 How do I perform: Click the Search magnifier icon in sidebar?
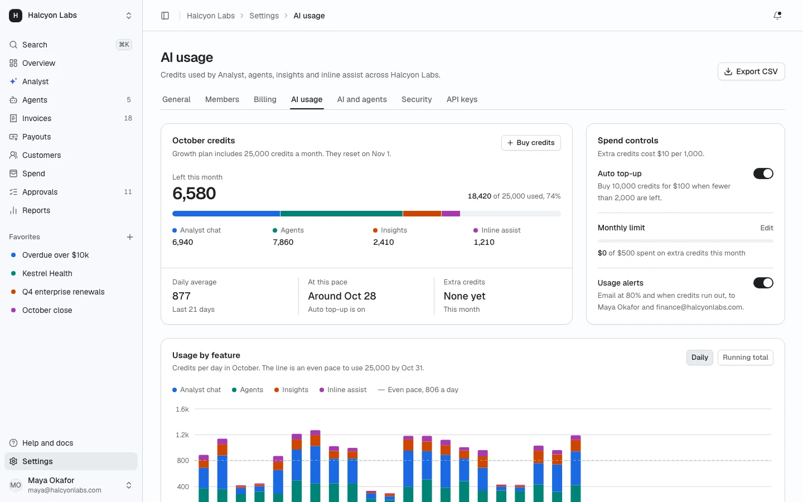point(13,45)
